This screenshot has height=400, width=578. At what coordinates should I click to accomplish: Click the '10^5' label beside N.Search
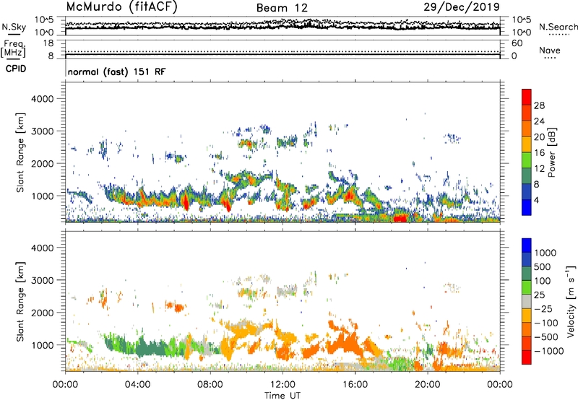522,19
